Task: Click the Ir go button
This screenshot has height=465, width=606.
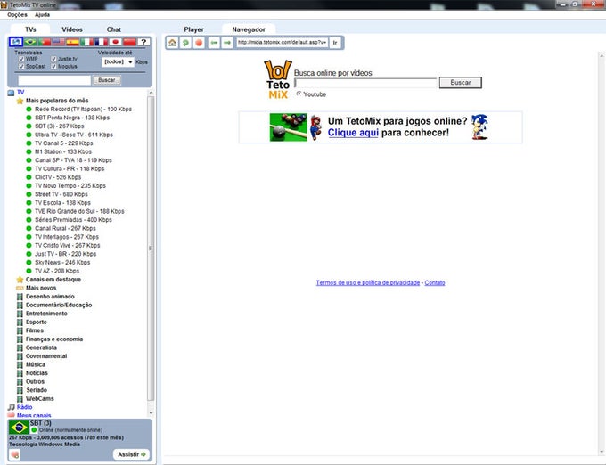Action: click(x=335, y=43)
